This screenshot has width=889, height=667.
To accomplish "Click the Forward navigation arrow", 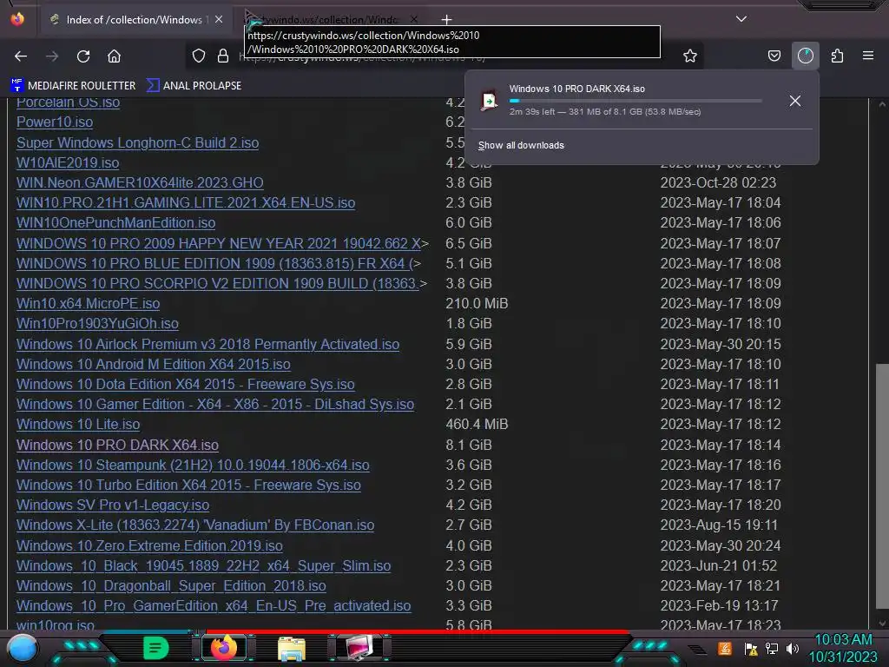I will pyautogui.click(x=52, y=56).
